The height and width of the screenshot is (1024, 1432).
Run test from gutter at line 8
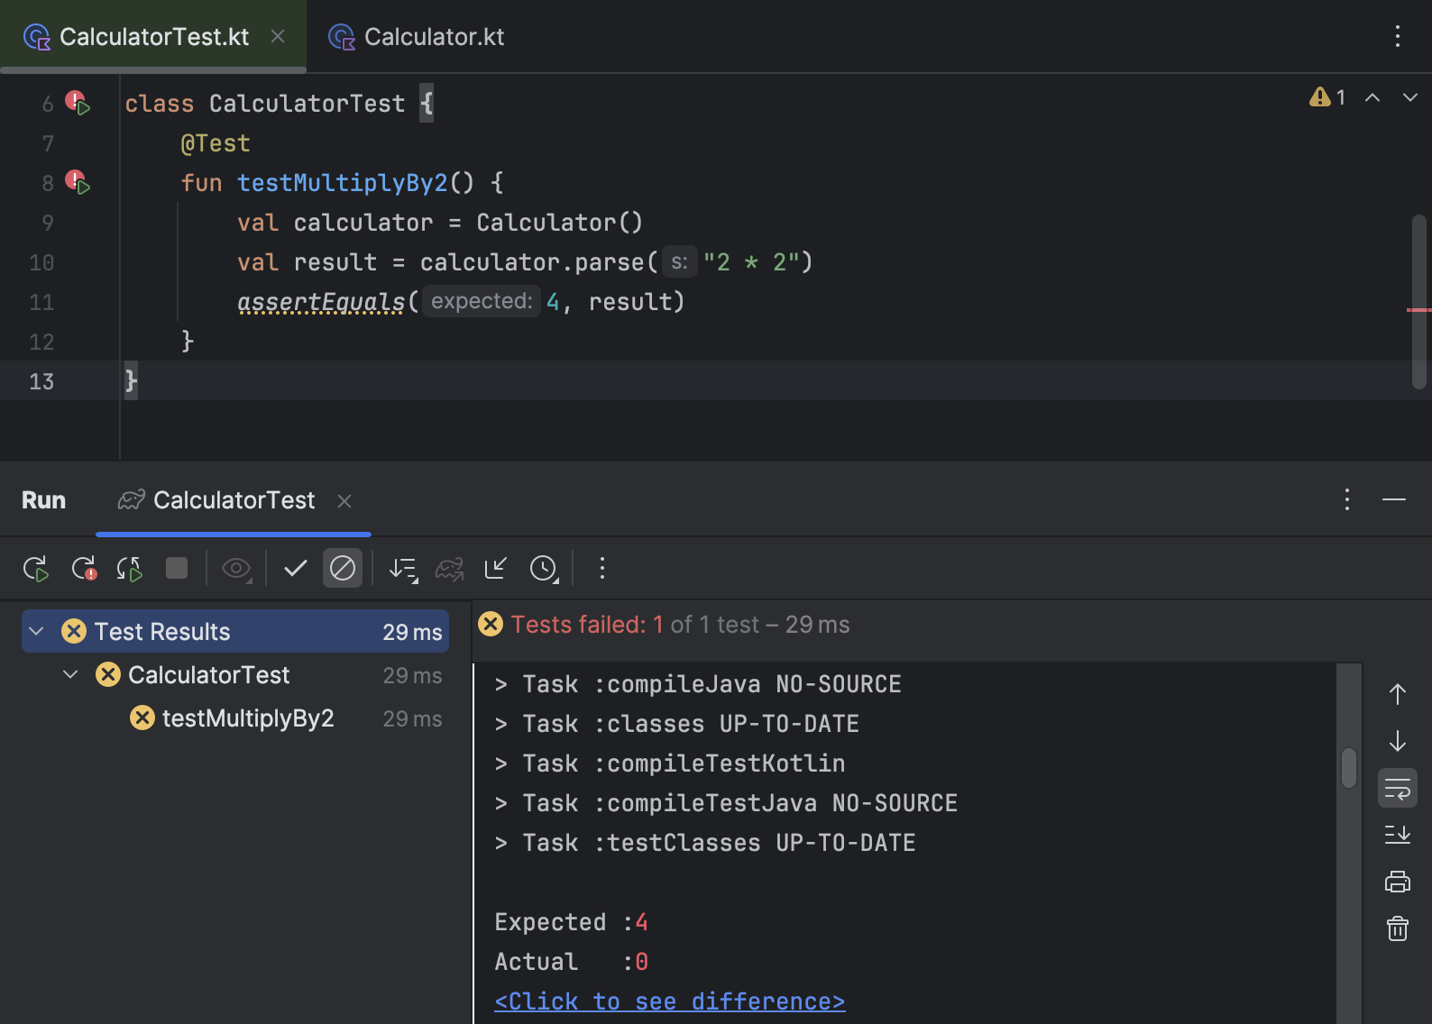click(78, 183)
